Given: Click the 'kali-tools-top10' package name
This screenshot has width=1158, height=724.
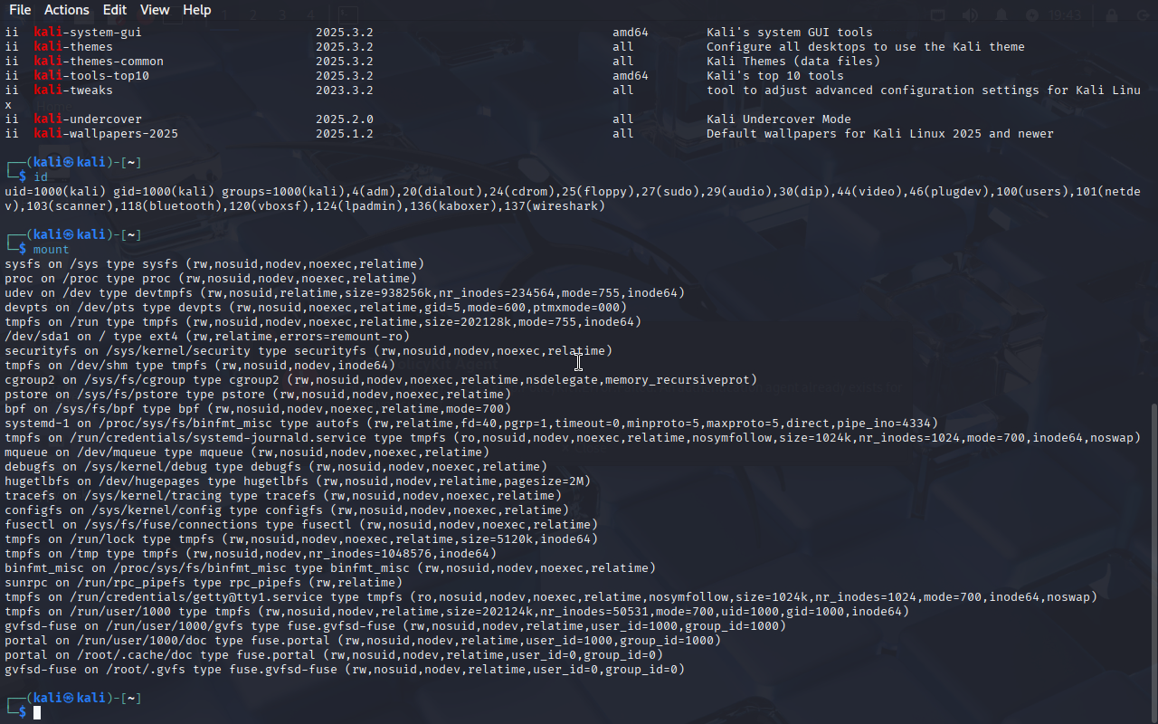Looking at the screenshot, I should coord(91,75).
